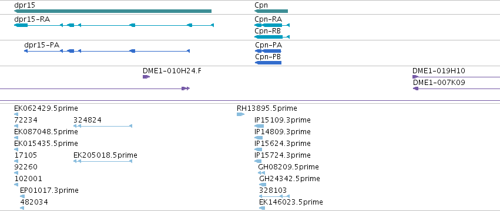Click the Cpn-PA protein glyph
The width and height of the screenshot is (500, 211).
268,51
